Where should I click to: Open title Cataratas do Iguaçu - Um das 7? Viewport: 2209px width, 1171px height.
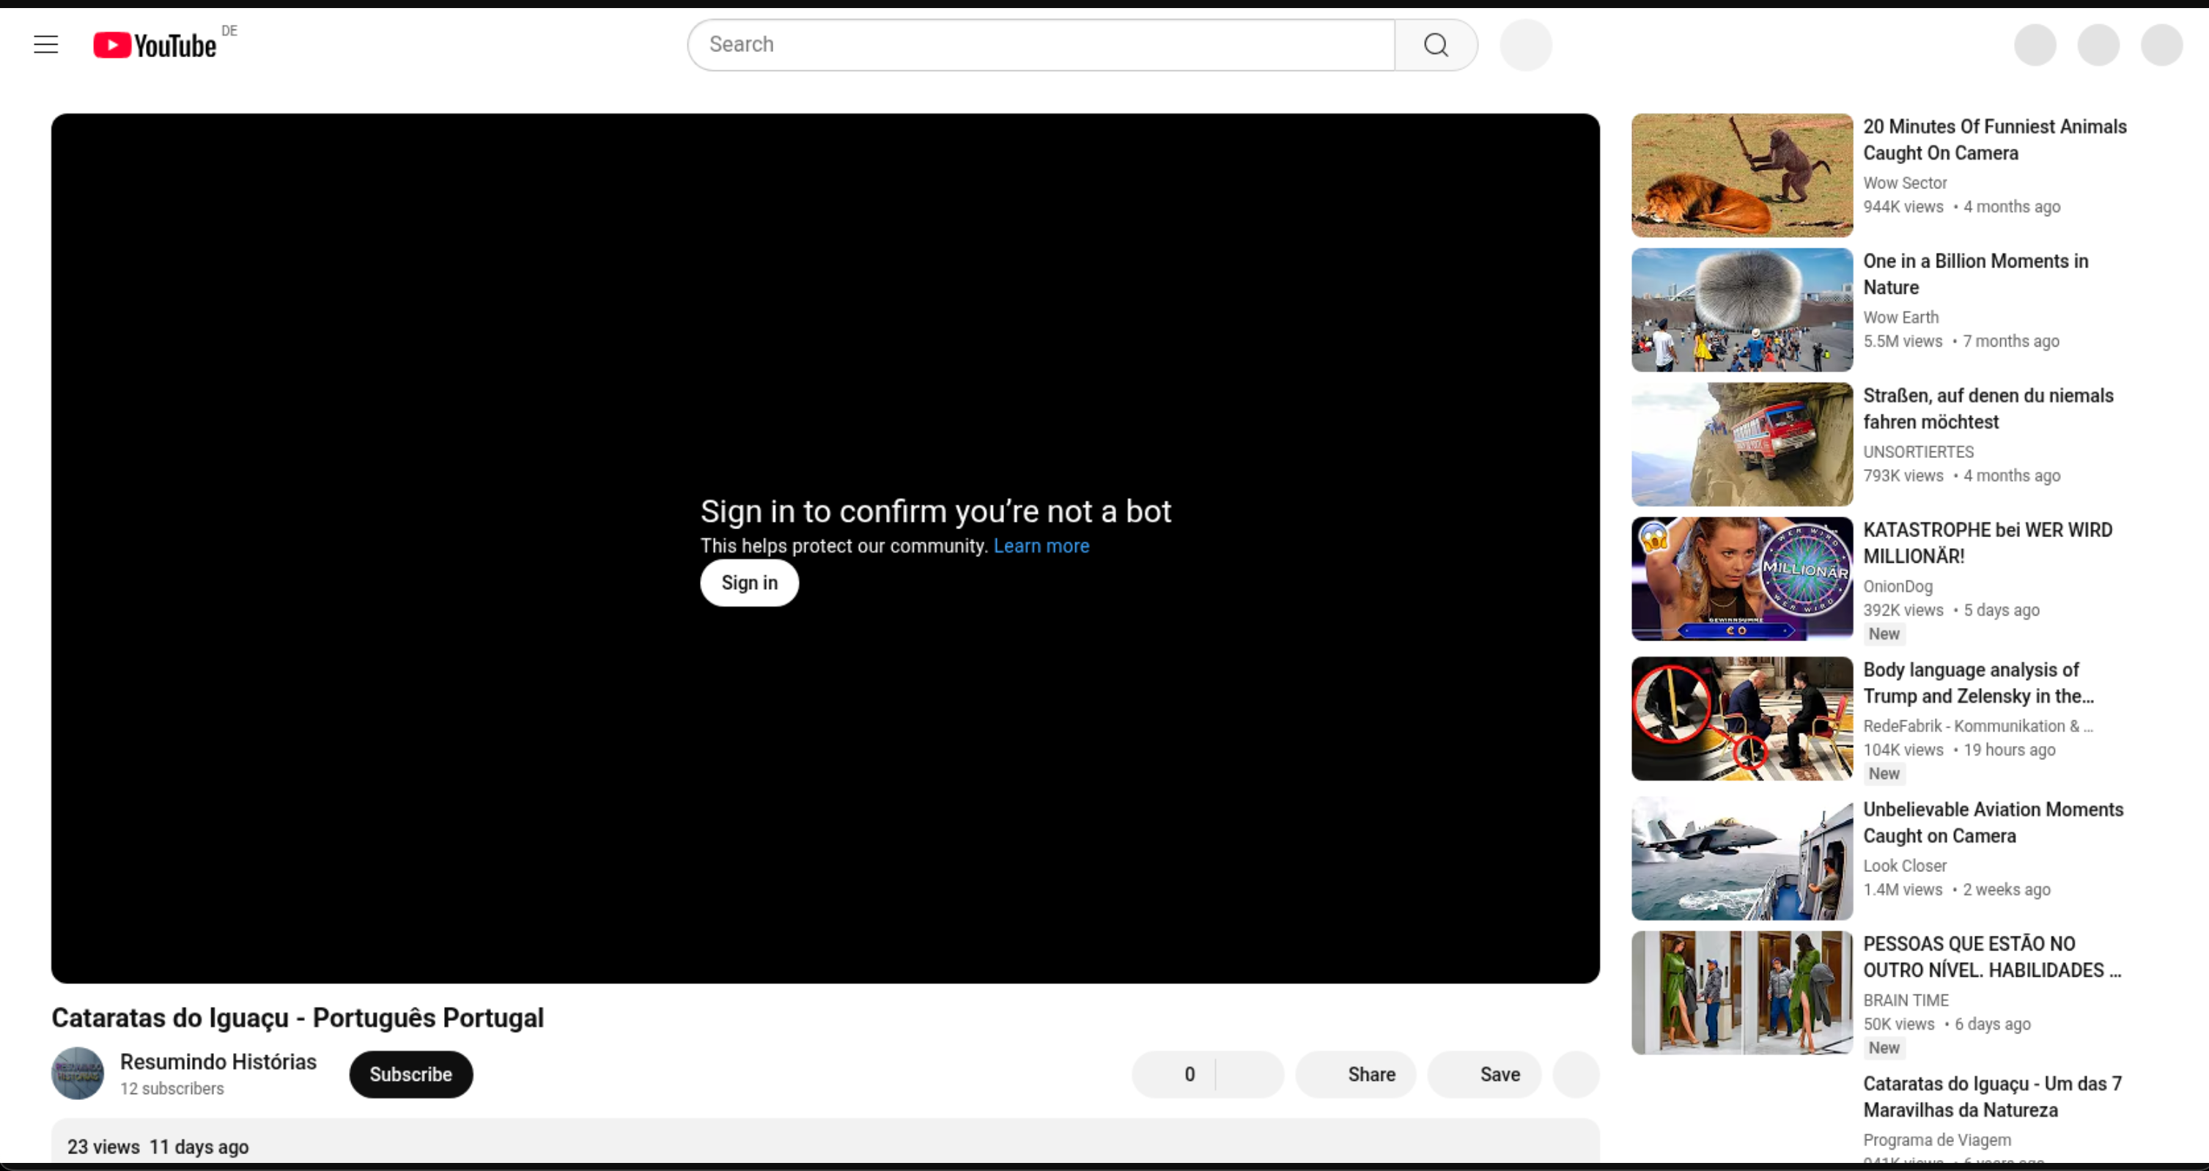[1992, 1097]
